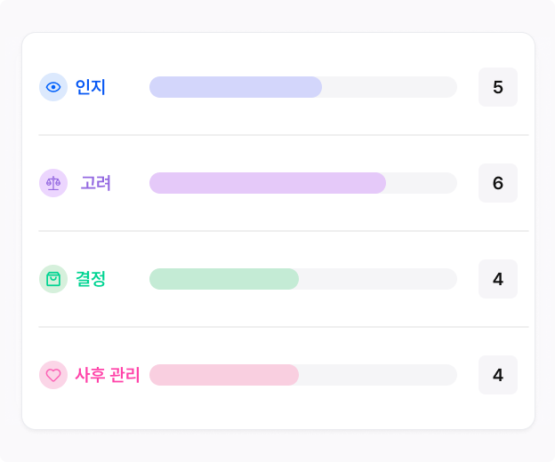Screen dimensions: 555x462
Task: Click the unfilled gray part of 결정 bar
Action: pos(378,279)
